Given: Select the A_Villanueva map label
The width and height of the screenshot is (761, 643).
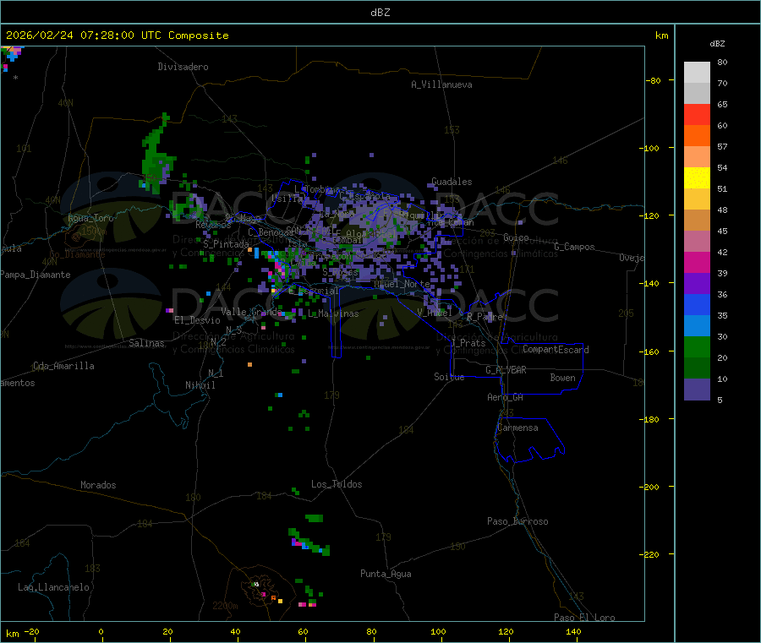Looking at the screenshot, I should [x=441, y=84].
